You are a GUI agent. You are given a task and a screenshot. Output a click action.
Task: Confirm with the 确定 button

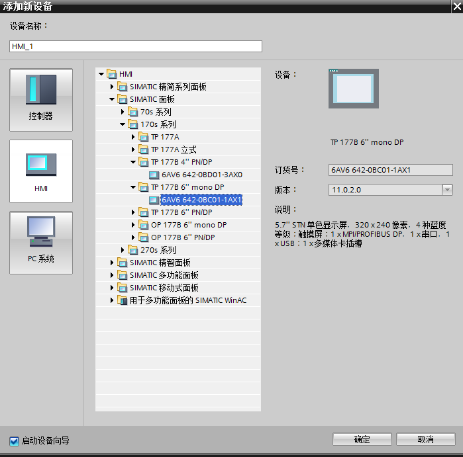pos(362,439)
